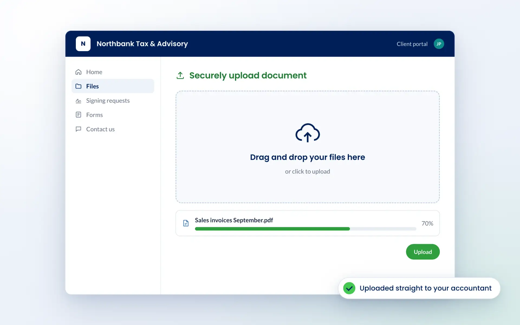
Task: Open Contact us page
Action: pos(113,129)
